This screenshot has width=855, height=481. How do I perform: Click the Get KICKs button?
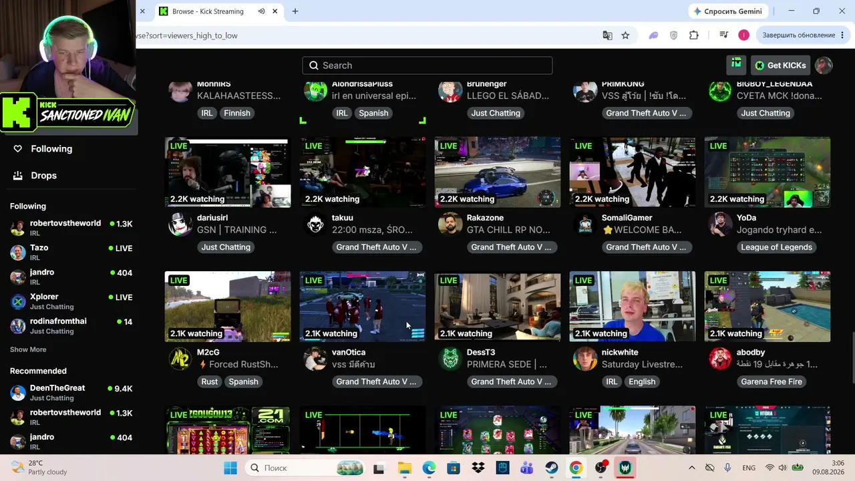pyautogui.click(x=780, y=65)
